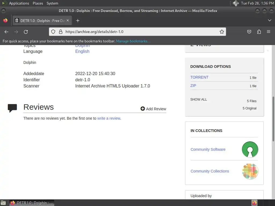Click the Reviews speech bubble icon
This screenshot has width=275, height=206.
(x=12, y=108)
